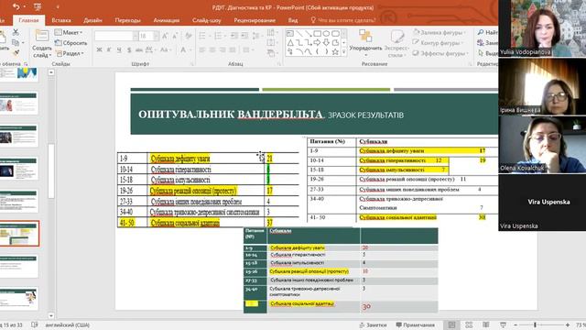Open the Вид ribbon tab
This screenshot has height=330, width=586.
pyautogui.click(x=293, y=20)
